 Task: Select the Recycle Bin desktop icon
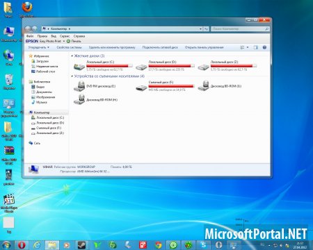(x=9, y=82)
